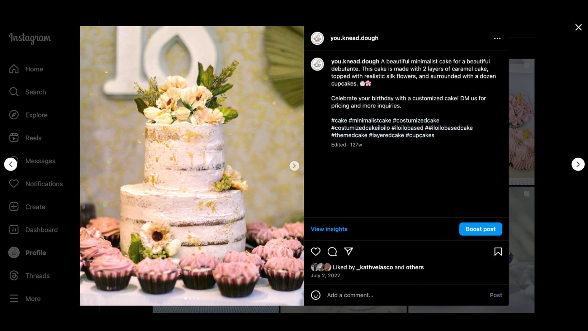Click the caption's you.knead.dough avatar
The width and height of the screenshot is (588, 331).
click(317, 64)
